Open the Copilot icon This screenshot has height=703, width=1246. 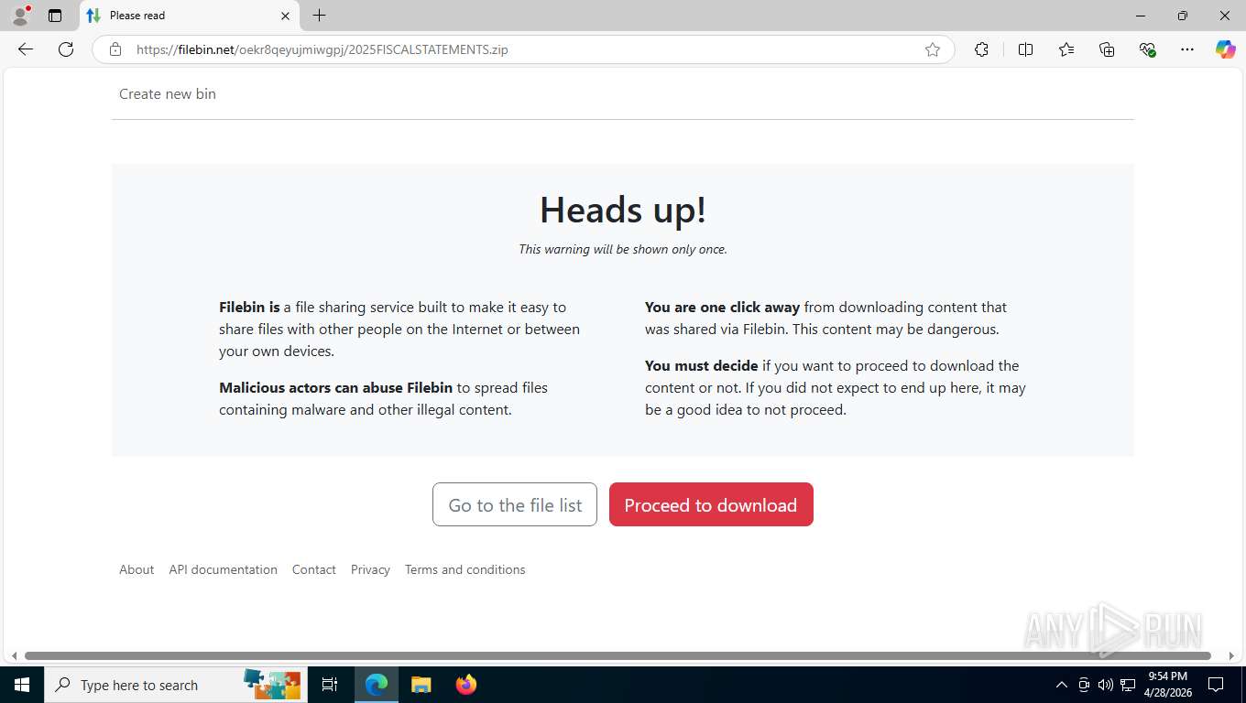pos(1225,49)
